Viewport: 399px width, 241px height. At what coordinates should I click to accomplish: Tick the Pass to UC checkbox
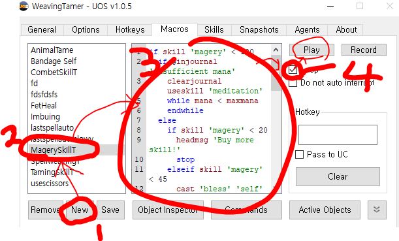[299, 155]
